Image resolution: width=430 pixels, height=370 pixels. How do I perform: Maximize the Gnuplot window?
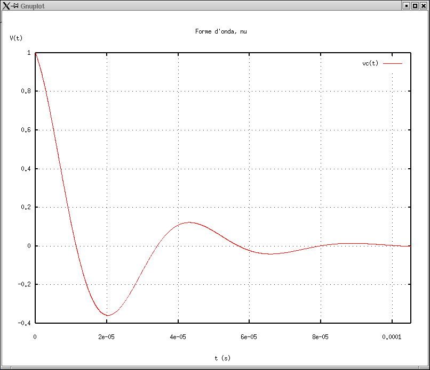coord(415,5)
